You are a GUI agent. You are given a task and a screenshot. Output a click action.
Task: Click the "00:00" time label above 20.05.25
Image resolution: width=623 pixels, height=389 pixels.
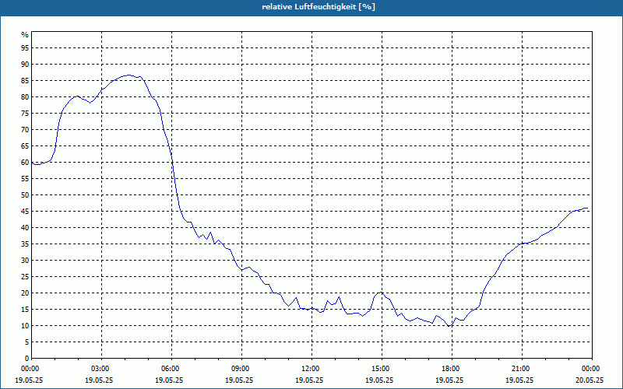coord(592,369)
